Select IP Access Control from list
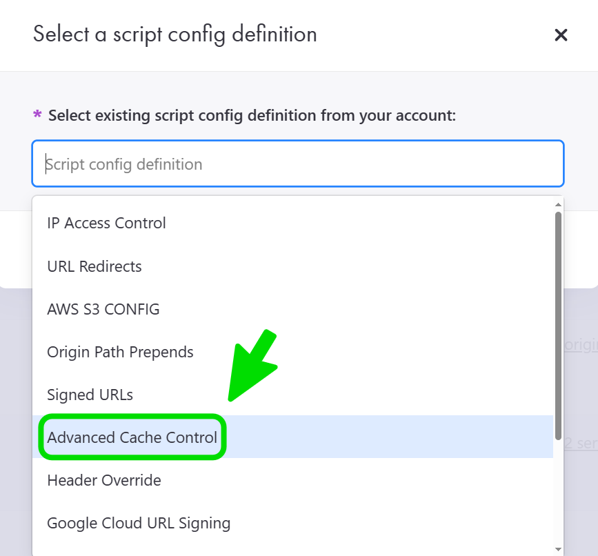The height and width of the screenshot is (556, 598). tap(106, 224)
